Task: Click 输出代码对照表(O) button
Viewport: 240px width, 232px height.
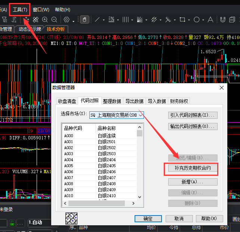Action: [x=193, y=126]
